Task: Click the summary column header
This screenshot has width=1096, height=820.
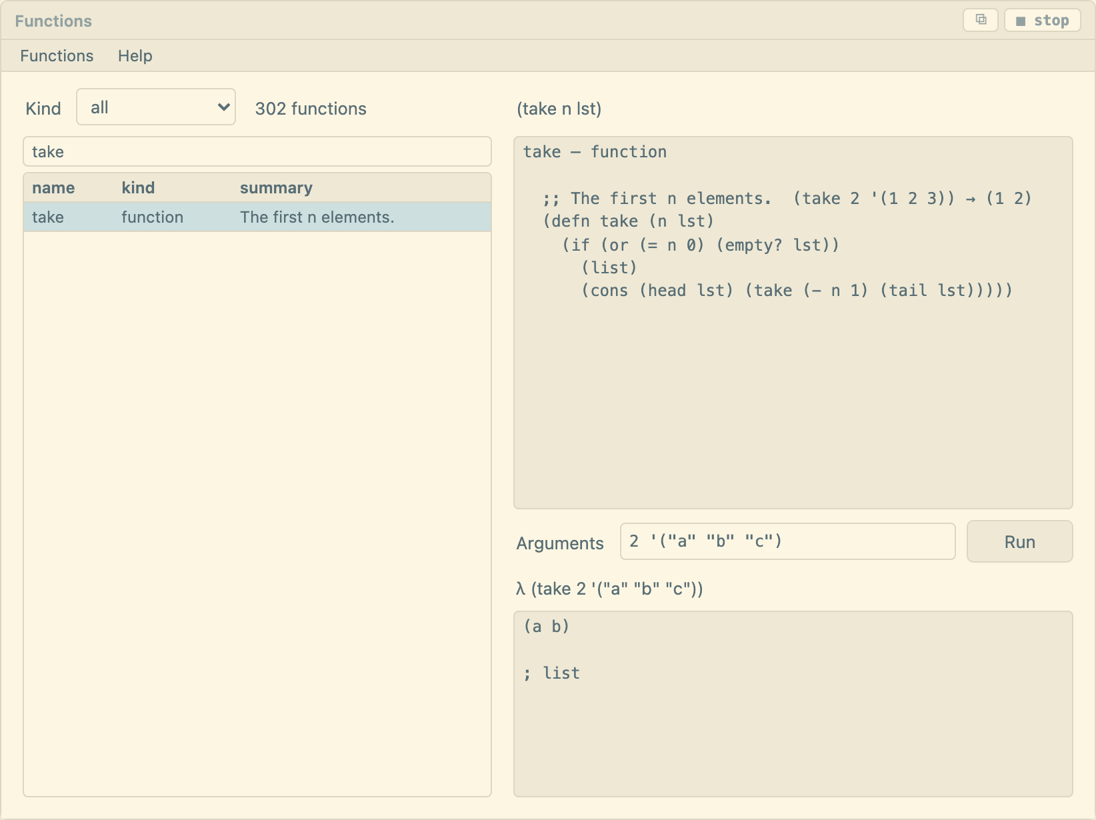Action: (276, 188)
